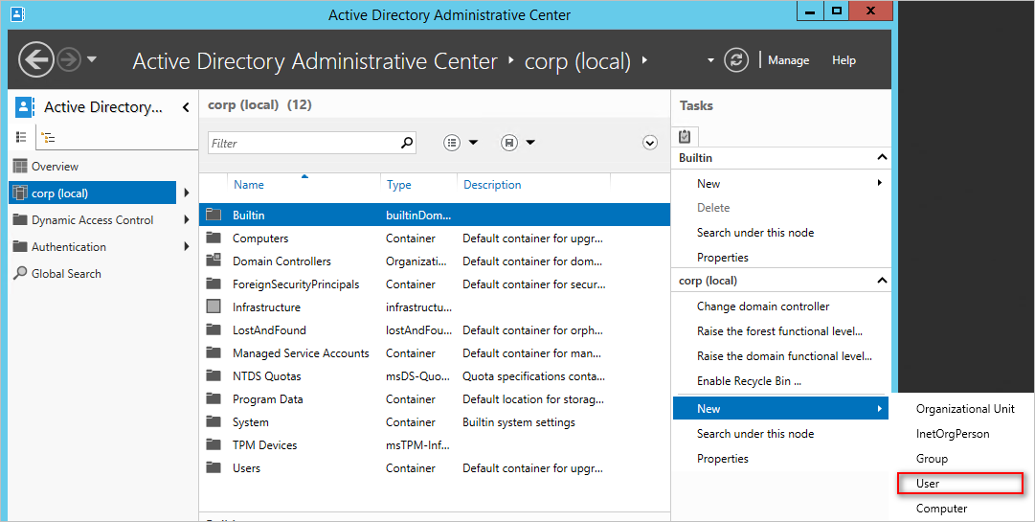1035x522 pixels.
Task: Click the back navigation arrow
Action: pyautogui.click(x=36, y=60)
